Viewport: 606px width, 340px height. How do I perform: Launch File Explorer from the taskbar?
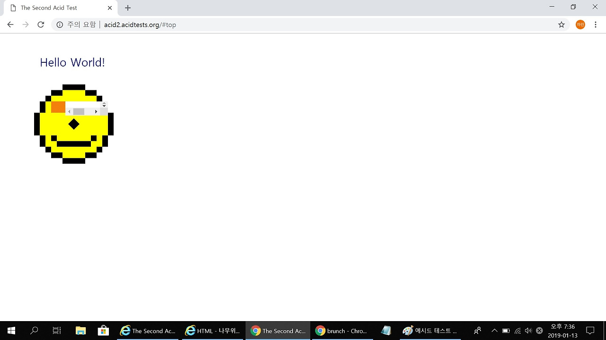pos(81,331)
